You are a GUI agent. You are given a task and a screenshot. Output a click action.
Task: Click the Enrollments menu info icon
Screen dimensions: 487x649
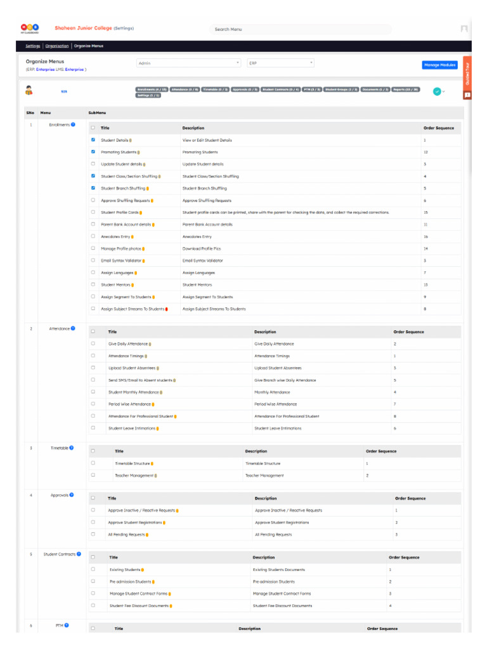[73, 125]
